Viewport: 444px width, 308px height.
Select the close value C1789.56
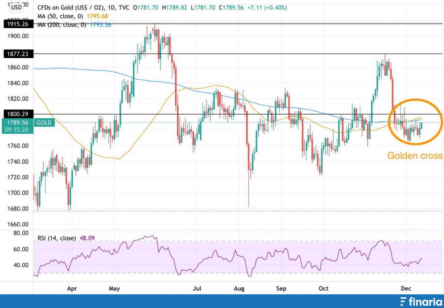[232, 8]
